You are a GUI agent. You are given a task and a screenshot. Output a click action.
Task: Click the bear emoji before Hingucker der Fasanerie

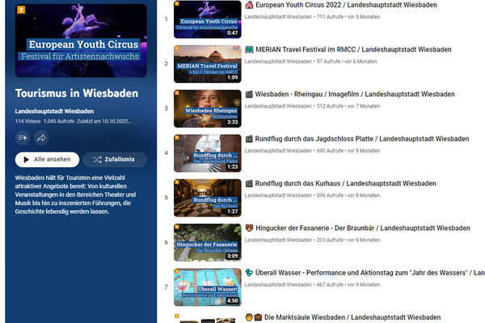pyautogui.click(x=249, y=228)
